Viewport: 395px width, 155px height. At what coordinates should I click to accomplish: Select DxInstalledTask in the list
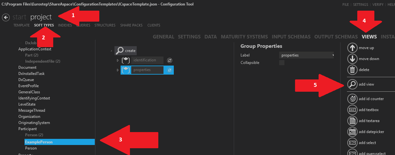pos(31,74)
